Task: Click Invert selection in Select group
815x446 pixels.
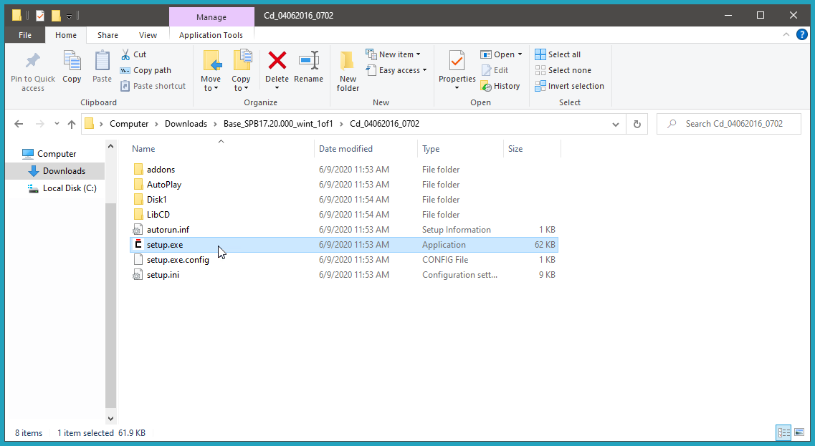Action: pos(569,86)
